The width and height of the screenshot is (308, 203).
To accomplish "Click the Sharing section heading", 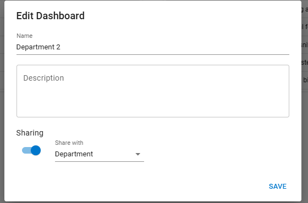I will pos(30,133).
